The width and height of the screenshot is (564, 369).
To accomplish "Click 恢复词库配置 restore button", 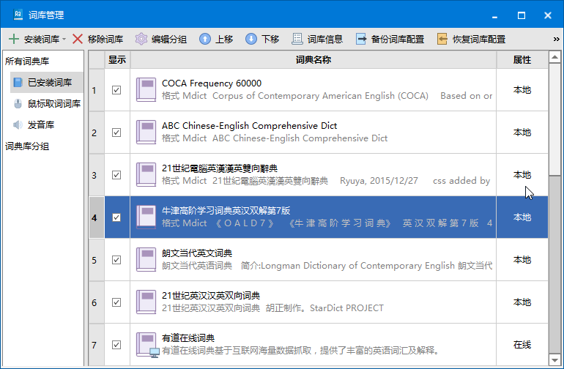I will coord(442,39).
